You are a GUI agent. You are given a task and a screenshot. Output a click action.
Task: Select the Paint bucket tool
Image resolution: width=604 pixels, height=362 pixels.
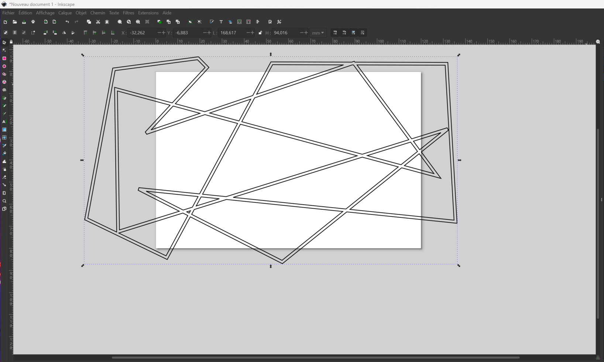point(4,153)
